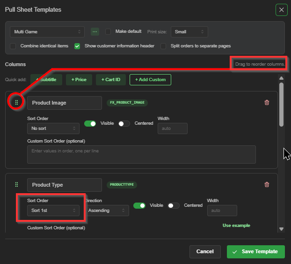This screenshot has width=291, height=264.
Task: Enable Combine identical items checkbox
Action: click(13, 46)
